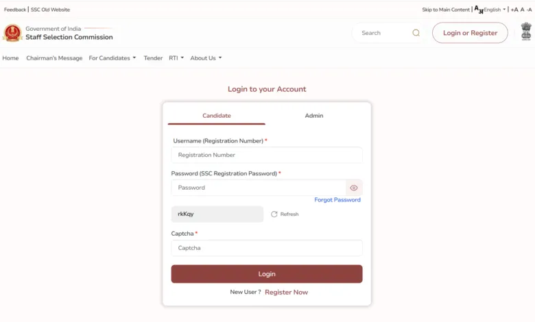Select the Candidate login tab
Screen dimensions: 535x322
pyautogui.click(x=217, y=116)
